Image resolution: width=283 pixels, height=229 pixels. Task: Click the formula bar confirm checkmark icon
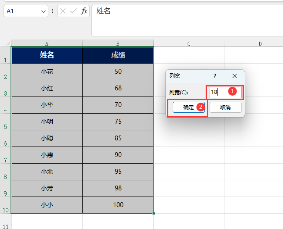pyautogui.click(x=73, y=11)
